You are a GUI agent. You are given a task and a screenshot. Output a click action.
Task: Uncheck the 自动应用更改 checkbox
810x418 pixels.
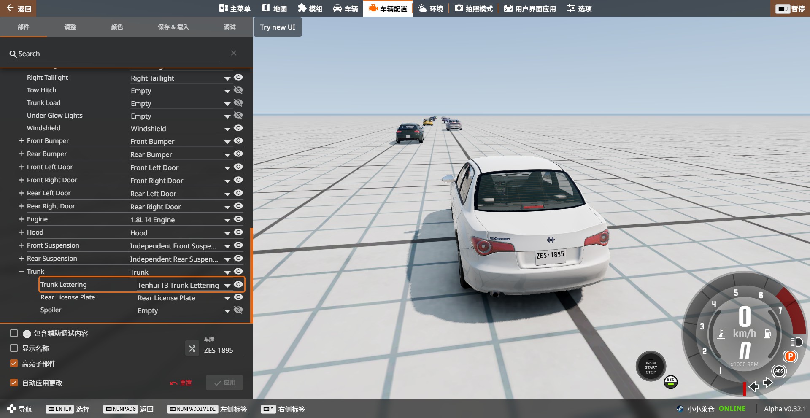click(x=14, y=383)
